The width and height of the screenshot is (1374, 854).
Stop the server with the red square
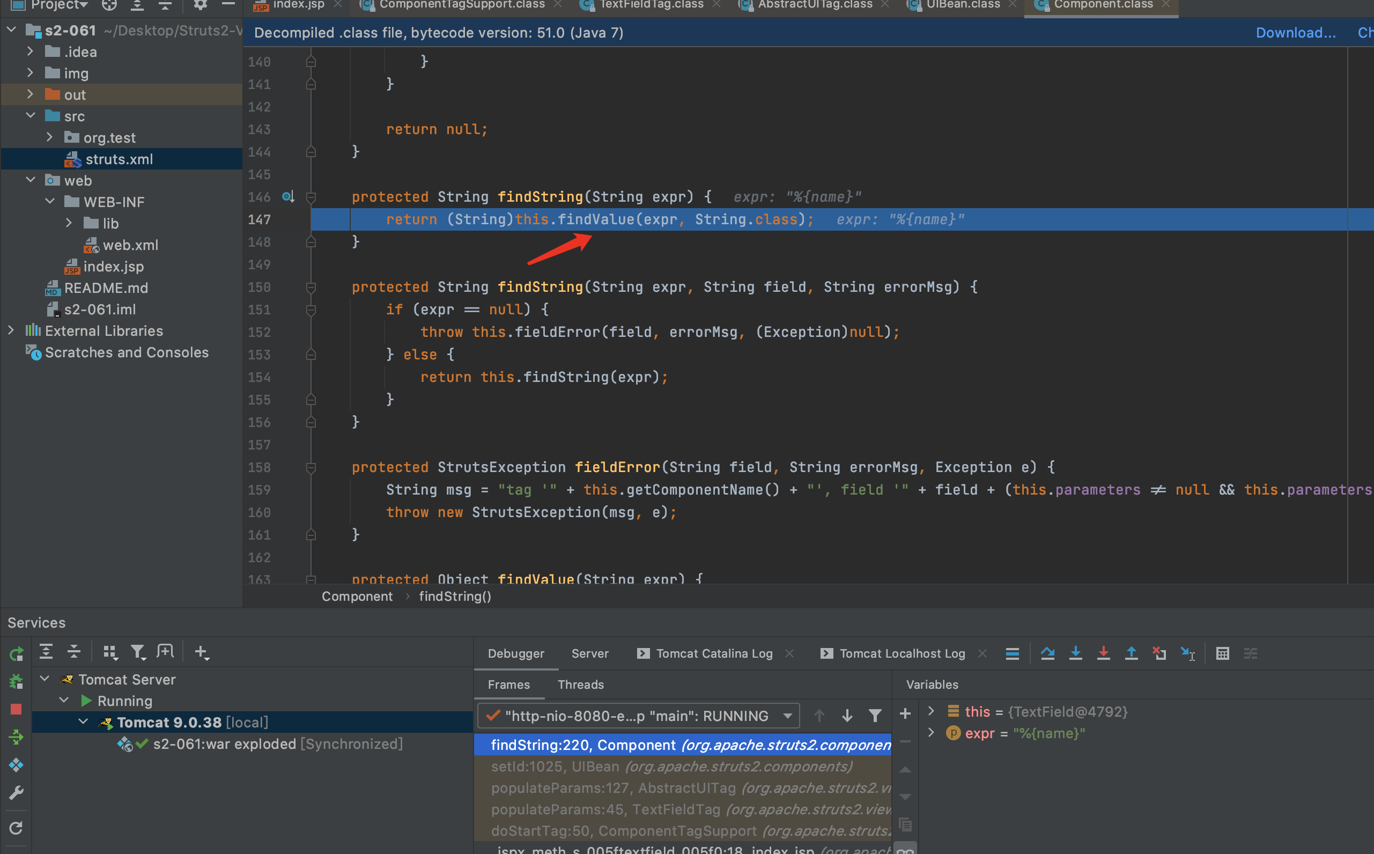pyautogui.click(x=16, y=709)
